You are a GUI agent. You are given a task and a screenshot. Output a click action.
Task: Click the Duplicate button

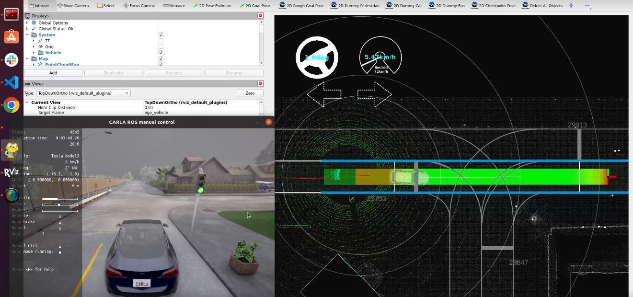click(114, 73)
